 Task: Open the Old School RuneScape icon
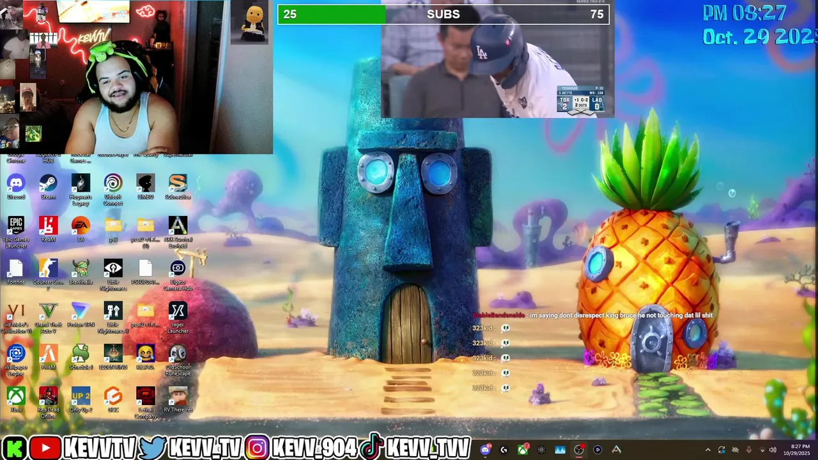178,361
